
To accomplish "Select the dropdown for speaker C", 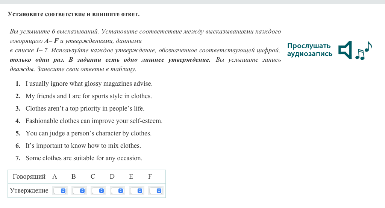I will pyautogui.click(x=98, y=191).
